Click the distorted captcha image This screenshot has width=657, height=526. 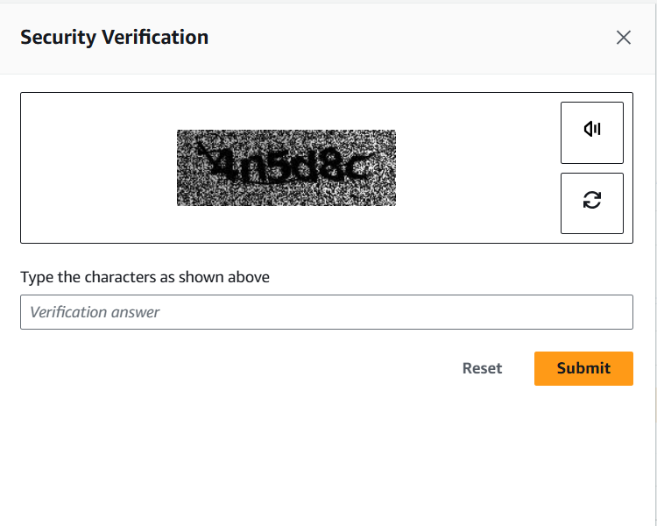(286, 167)
